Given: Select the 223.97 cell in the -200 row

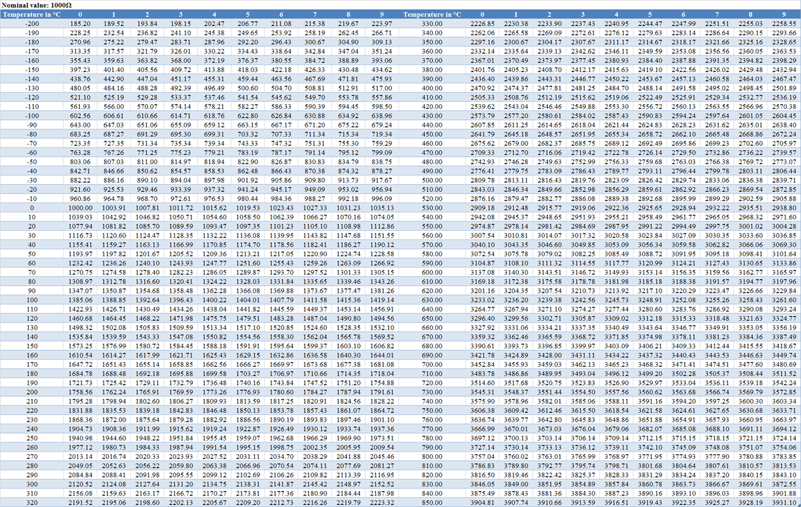Looking at the screenshot, I should pyautogui.click(x=381, y=23).
